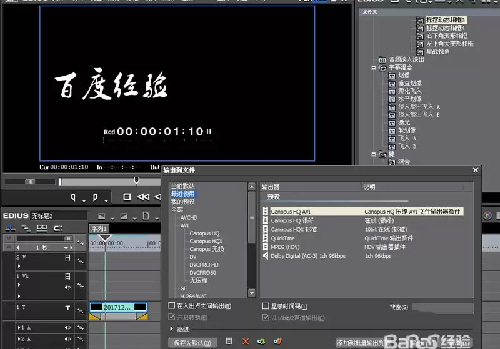Toggle mute speaker on track 1 A
500x349 pixels.
click(x=67, y=327)
